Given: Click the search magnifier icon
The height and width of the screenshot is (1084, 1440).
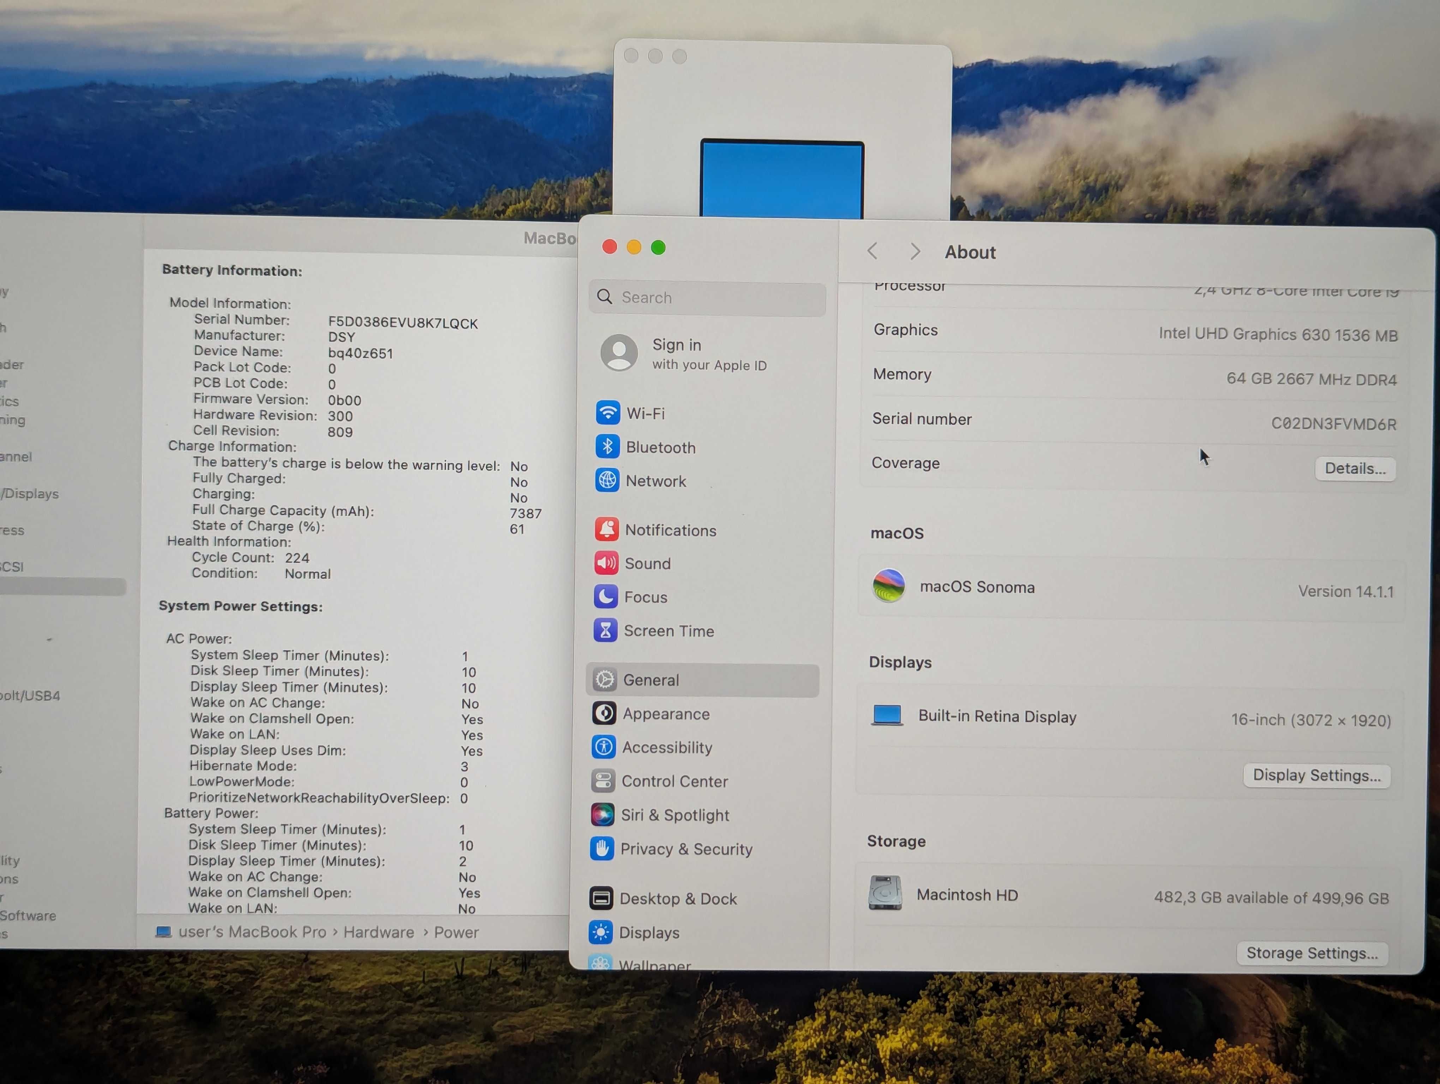Looking at the screenshot, I should [605, 297].
